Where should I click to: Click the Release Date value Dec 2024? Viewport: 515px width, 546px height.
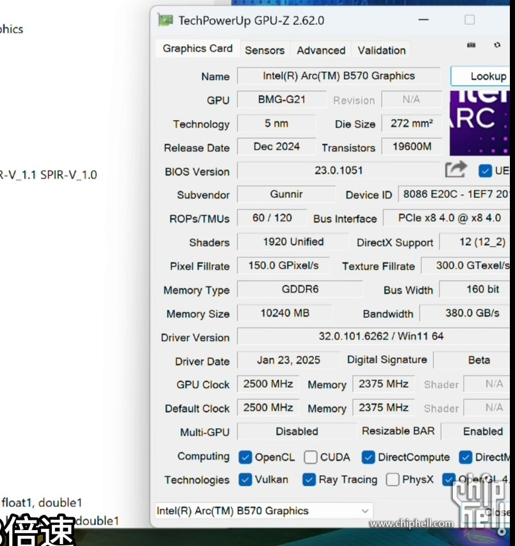pos(276,147)
